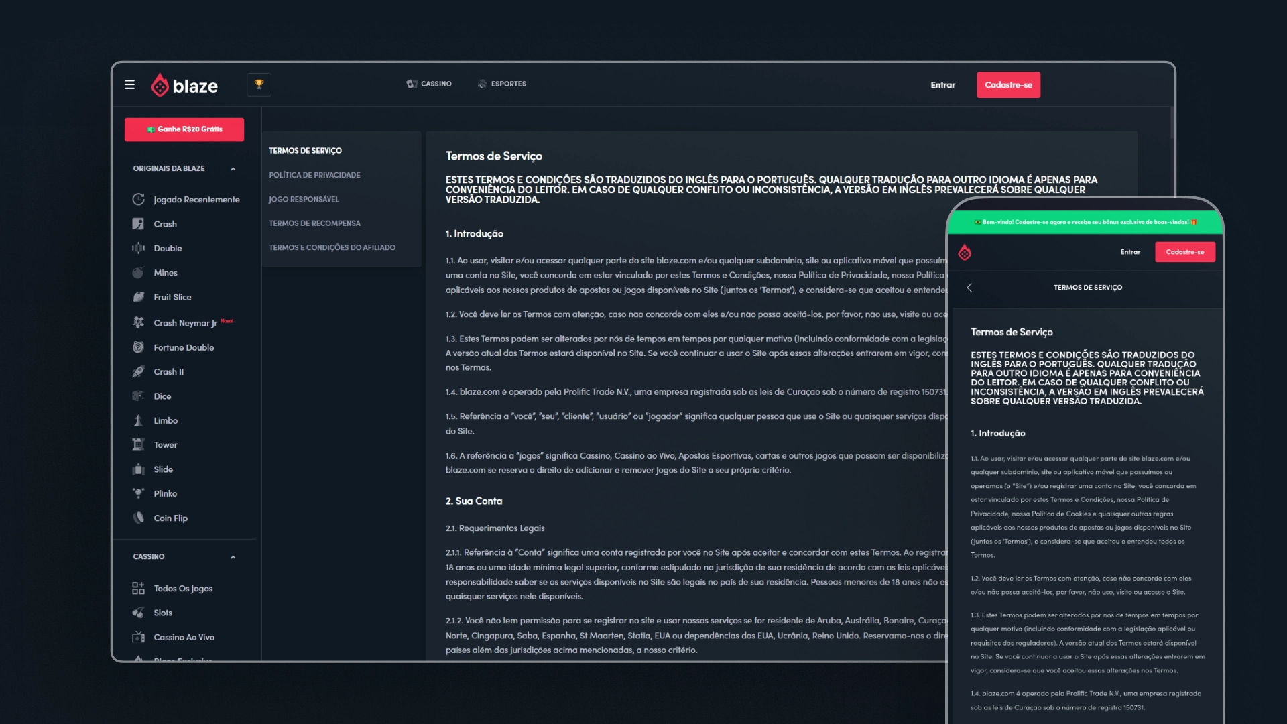
Task: Click the Coin Flip icon
Action: click(x=138, y=518)
